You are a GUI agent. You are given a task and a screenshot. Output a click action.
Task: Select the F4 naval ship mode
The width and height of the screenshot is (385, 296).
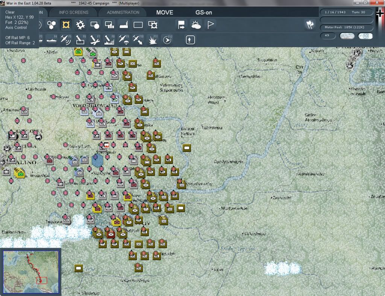tap(52, 40)
